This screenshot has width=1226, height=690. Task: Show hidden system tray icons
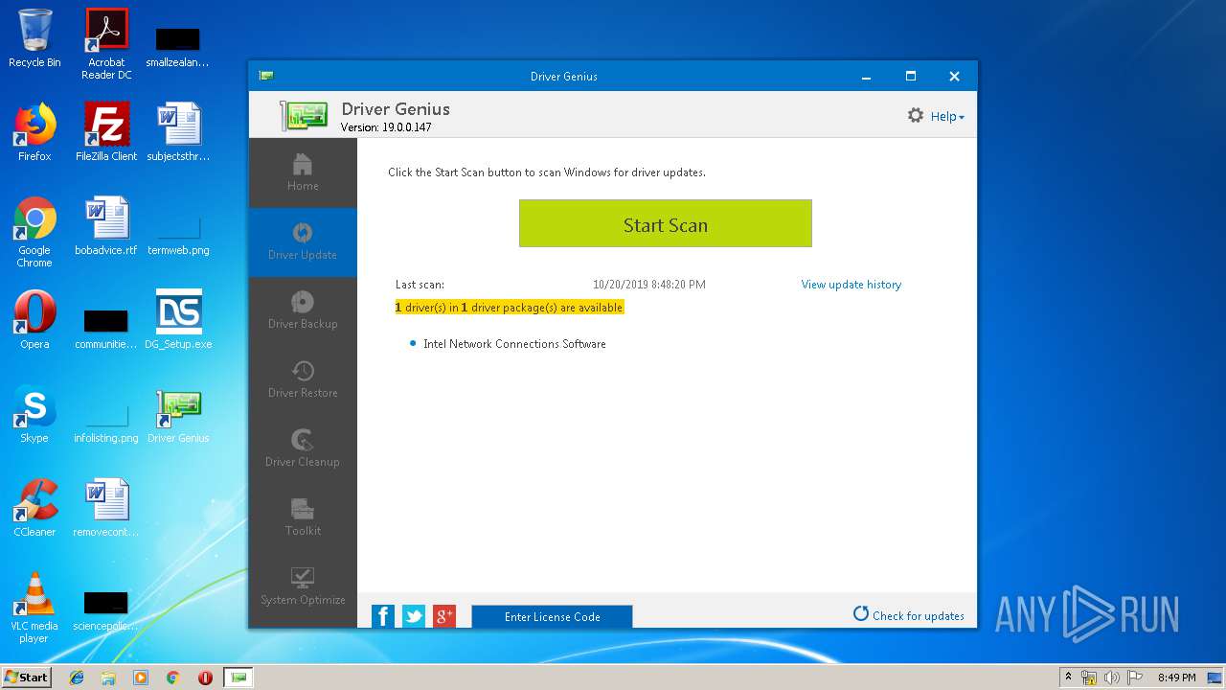1068,677
